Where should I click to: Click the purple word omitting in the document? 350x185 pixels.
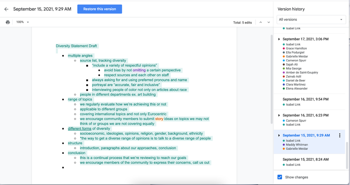[x=139, y=70]
